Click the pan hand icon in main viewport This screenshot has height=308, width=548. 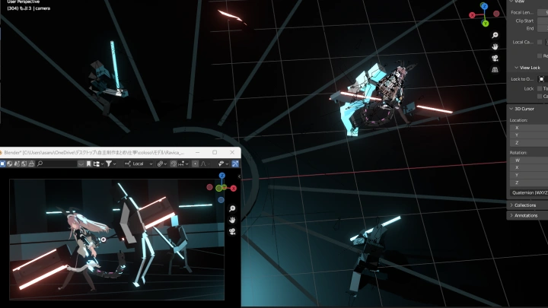pyautogui.click(x=495, y=46)
